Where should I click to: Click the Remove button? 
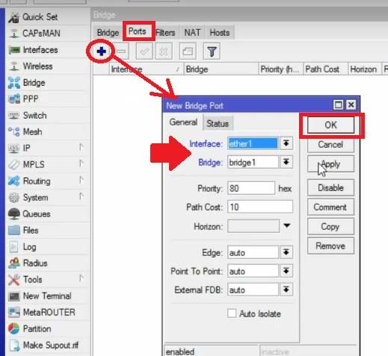click(330, 246)
